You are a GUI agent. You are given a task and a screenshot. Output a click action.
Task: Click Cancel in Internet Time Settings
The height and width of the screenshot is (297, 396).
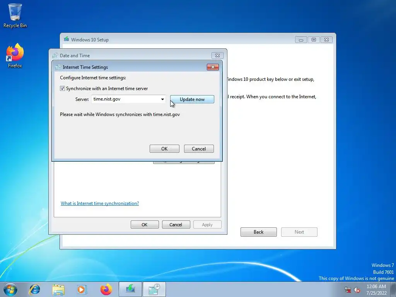click(199, 149)
